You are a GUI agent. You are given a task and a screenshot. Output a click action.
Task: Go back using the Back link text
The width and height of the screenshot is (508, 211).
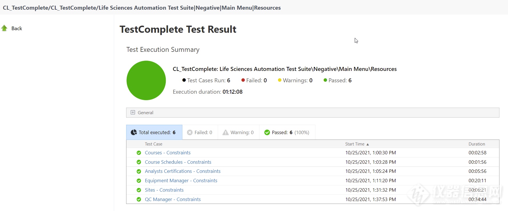[x=17, y=28]
